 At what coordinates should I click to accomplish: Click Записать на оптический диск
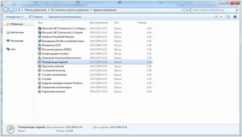[65, 17]
